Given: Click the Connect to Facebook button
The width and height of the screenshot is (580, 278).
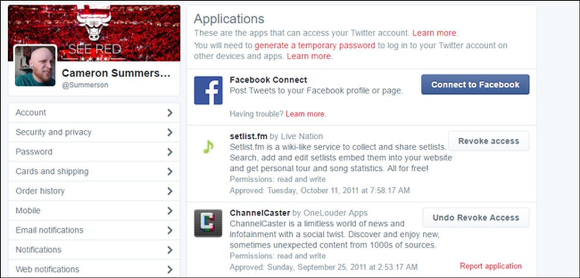Looking at the screenshot, I should 476,85.
